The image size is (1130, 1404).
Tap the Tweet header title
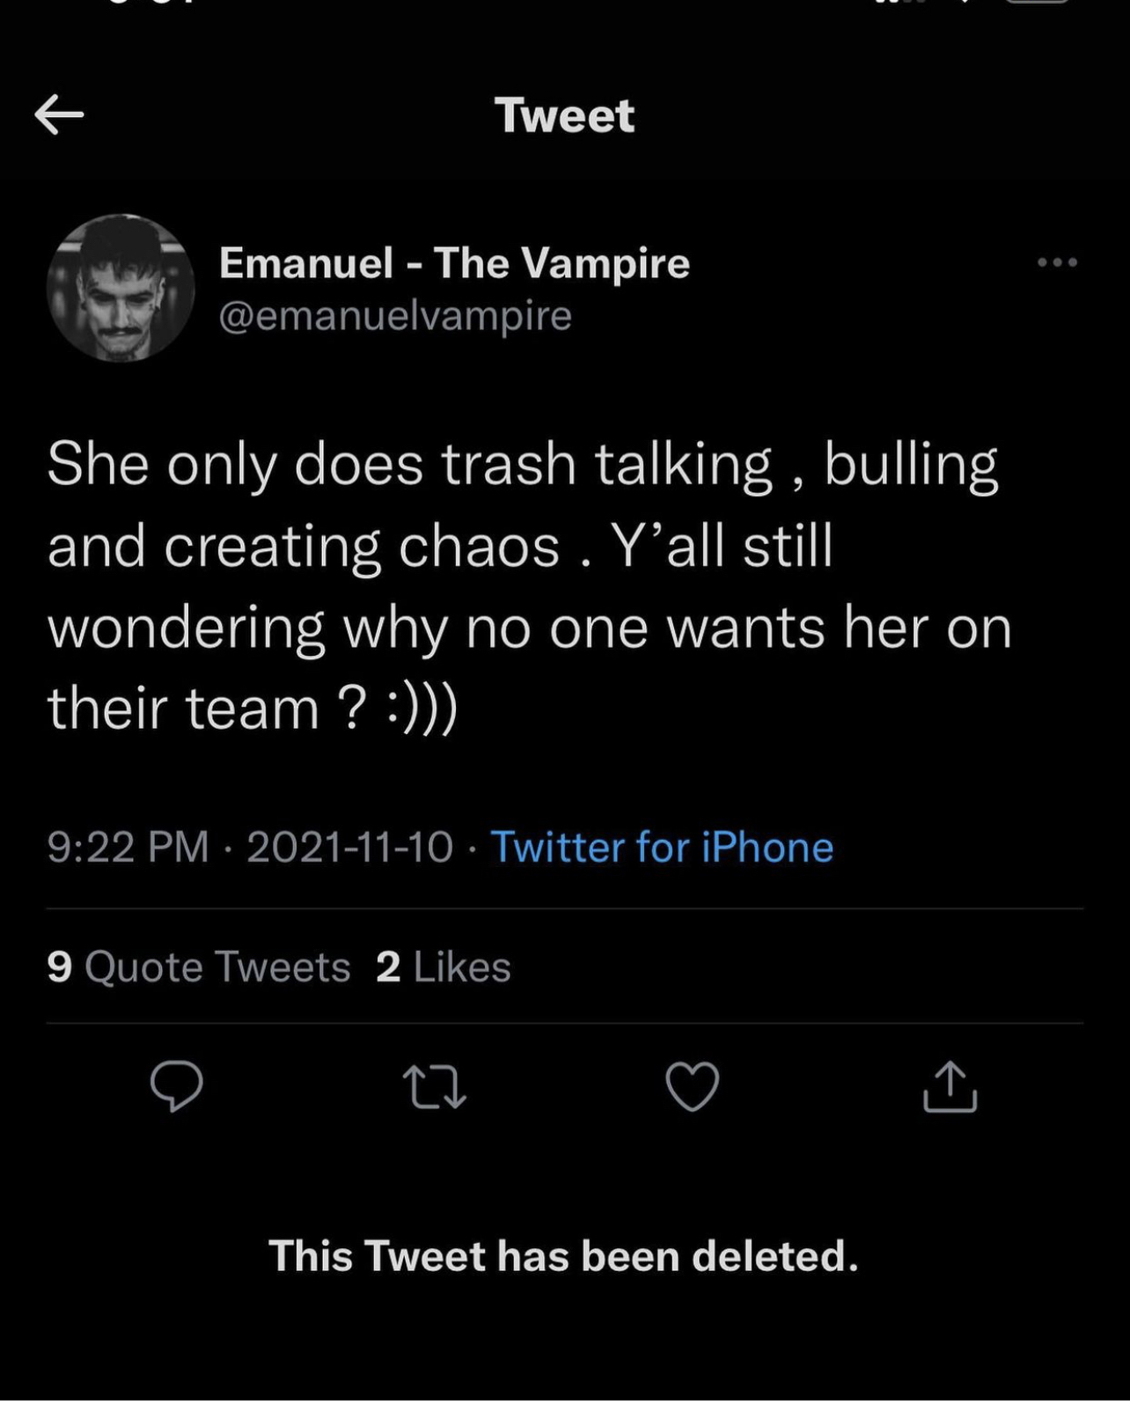(x=564, y=115)
